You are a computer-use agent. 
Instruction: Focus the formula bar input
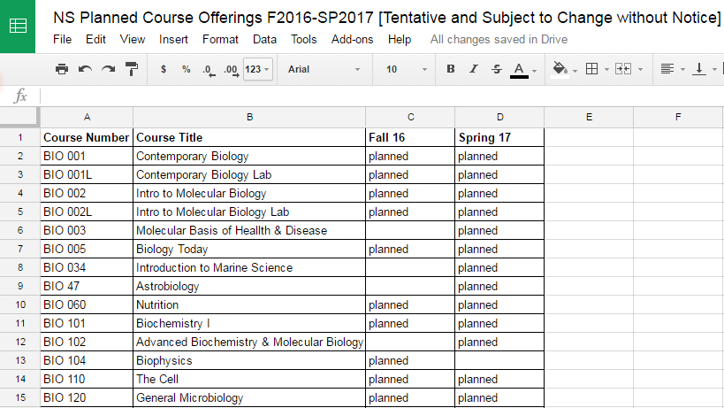[x=382, y=96]
